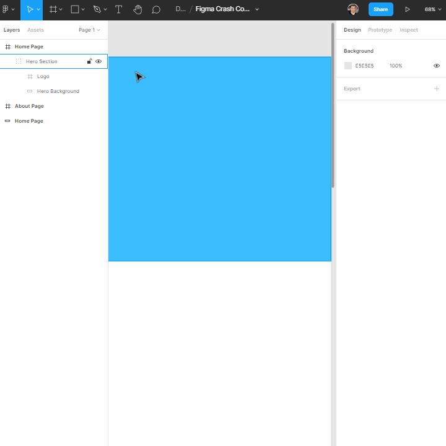Open the Frame tool dropdown arrow

[61, 9]
